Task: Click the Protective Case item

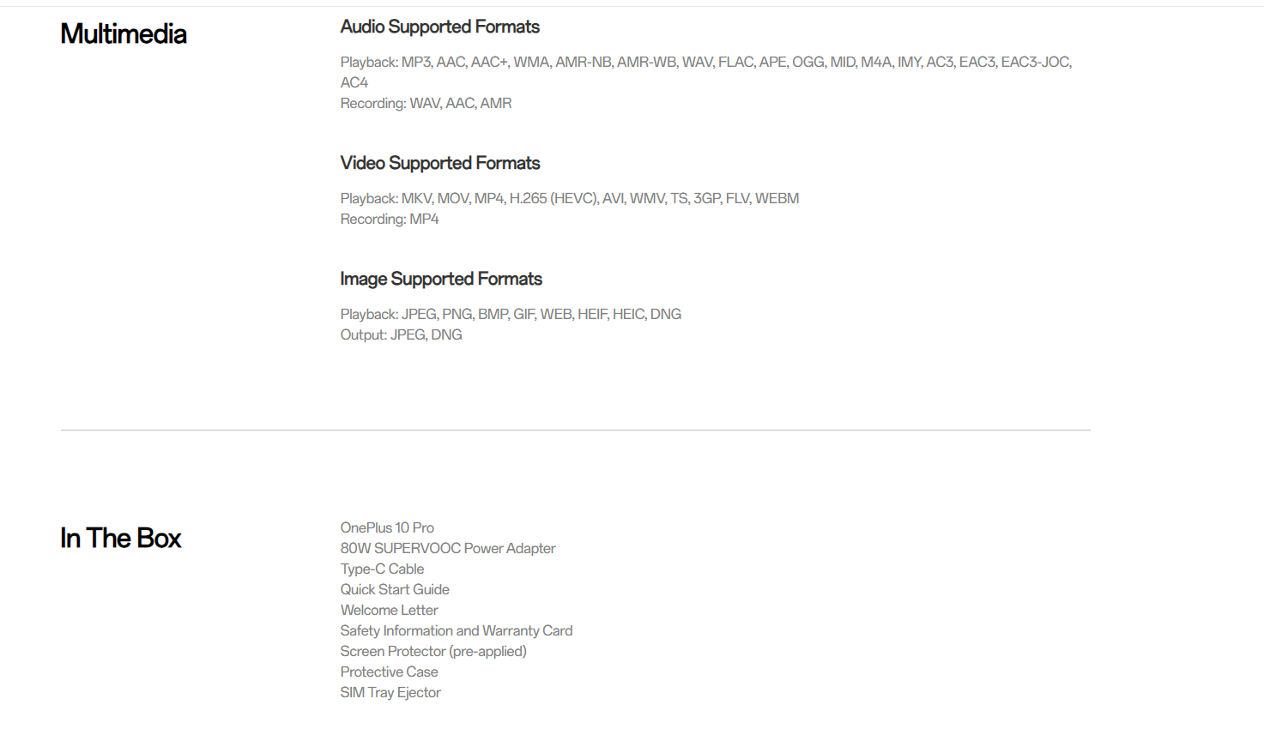Action: [389, 672]
